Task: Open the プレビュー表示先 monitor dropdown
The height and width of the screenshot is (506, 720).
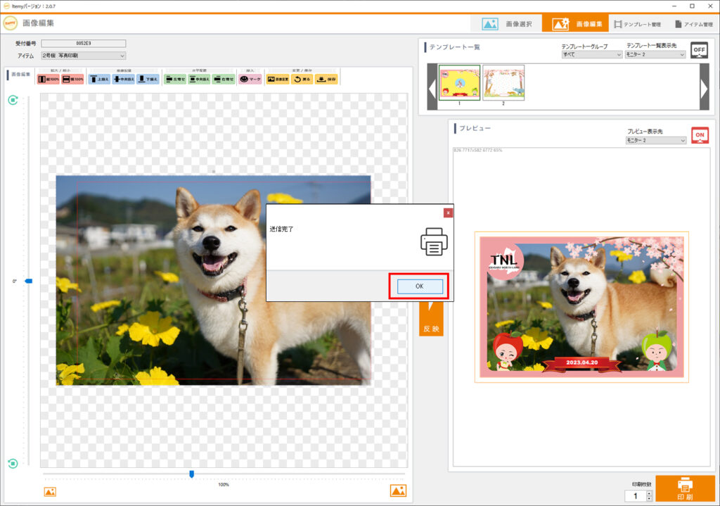Action: 655,140
